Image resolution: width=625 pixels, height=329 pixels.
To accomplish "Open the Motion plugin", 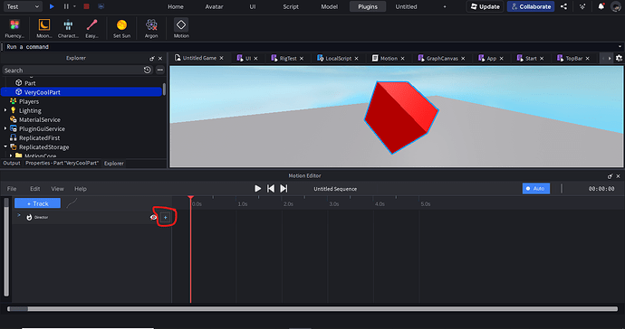I will [x=181, y=28].
